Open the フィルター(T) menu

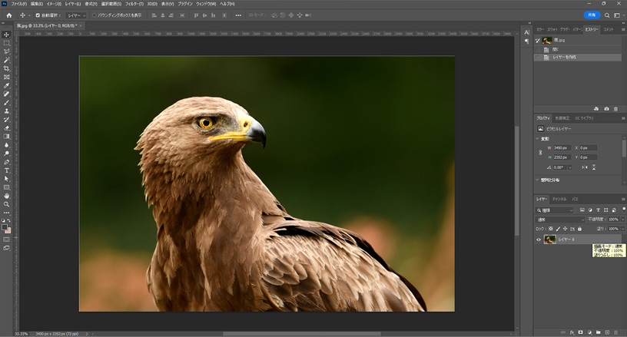tap(134, 4)
